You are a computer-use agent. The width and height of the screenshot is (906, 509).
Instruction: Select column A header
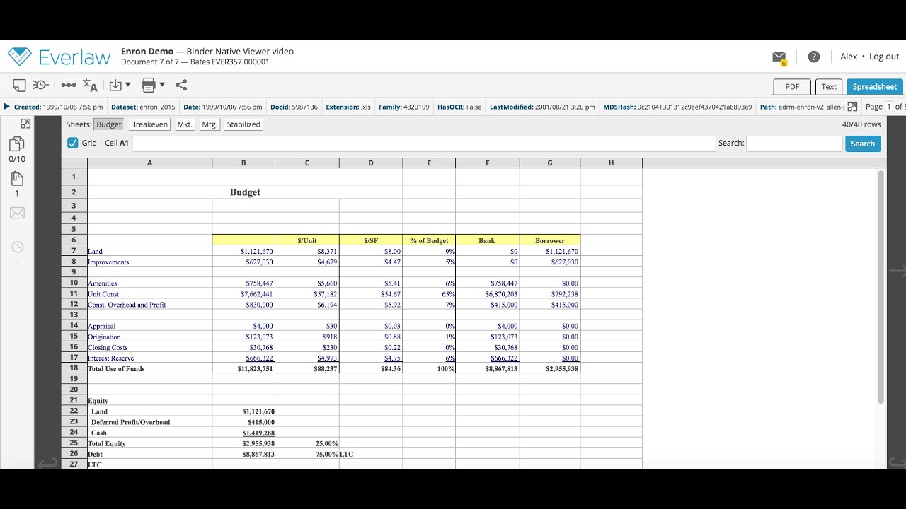149,163
